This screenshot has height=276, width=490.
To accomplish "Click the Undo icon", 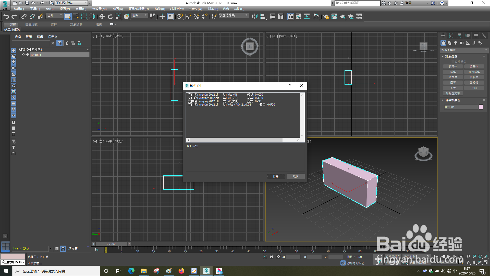I will 6,16.
